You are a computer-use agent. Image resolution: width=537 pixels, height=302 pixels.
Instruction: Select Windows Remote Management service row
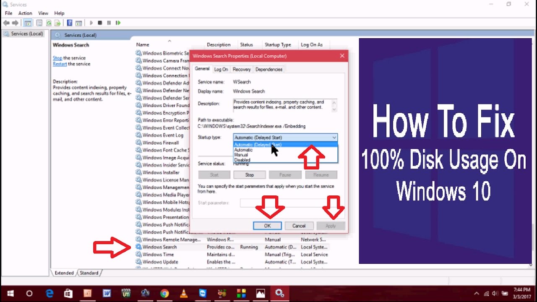tap(232, 240)
